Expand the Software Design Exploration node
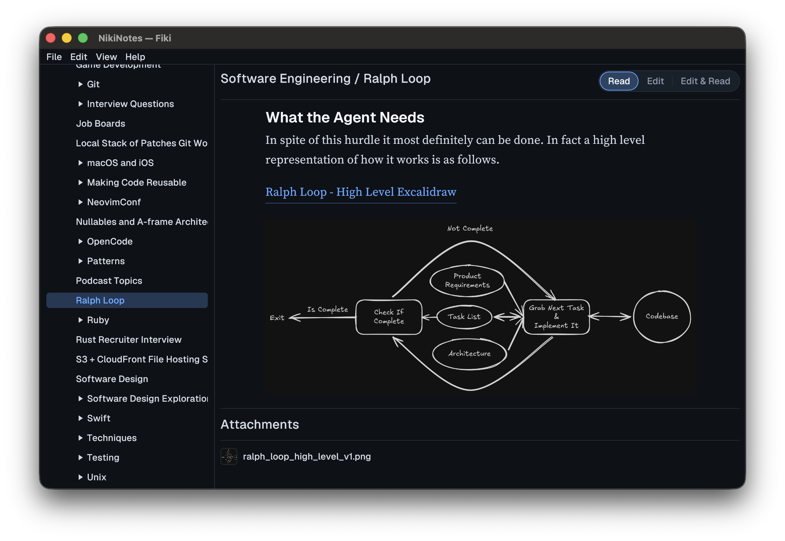The image size is (785, 541). coord(80,399)
